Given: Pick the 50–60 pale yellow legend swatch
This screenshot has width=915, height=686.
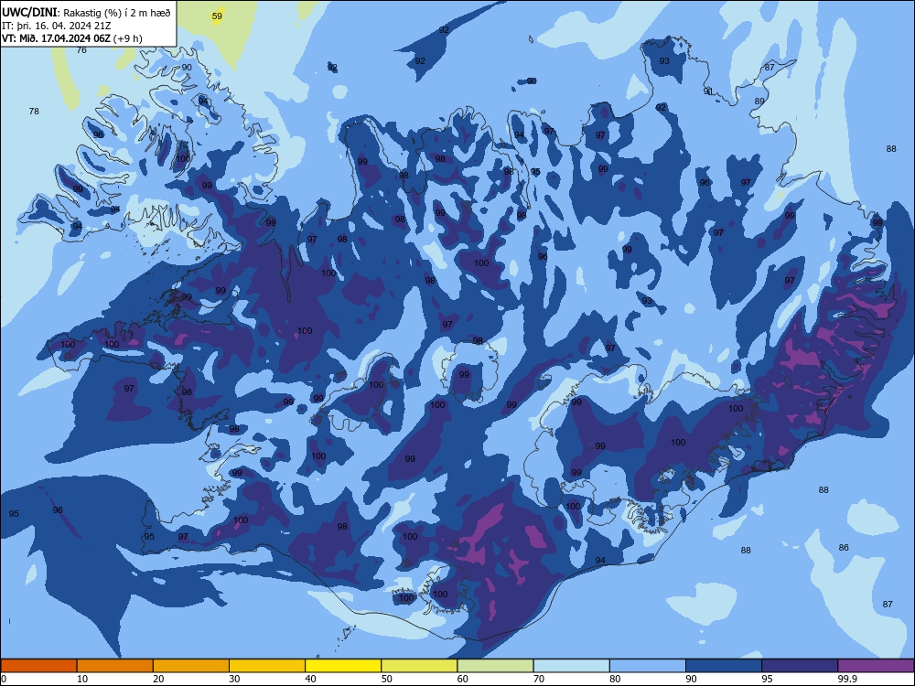Looking at the screenshot, I should tap(419, 666).
